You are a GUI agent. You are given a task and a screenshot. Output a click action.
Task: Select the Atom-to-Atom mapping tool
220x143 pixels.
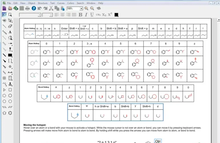tap(10, 72)
